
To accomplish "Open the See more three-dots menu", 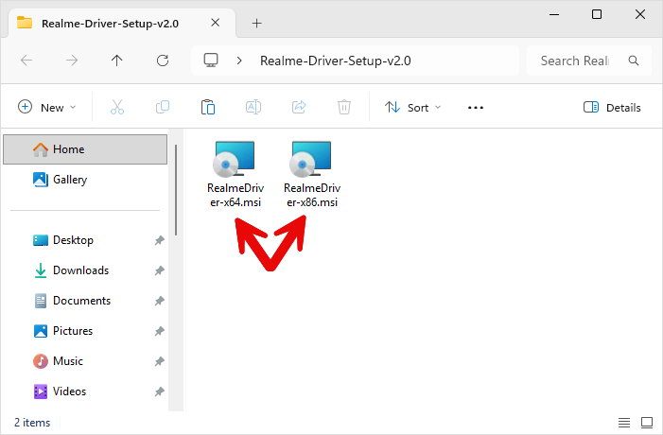I will 476,108.
